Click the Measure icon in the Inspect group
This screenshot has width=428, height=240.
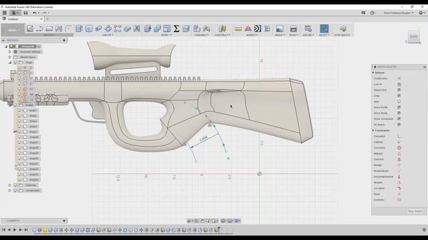coord(238,29)
